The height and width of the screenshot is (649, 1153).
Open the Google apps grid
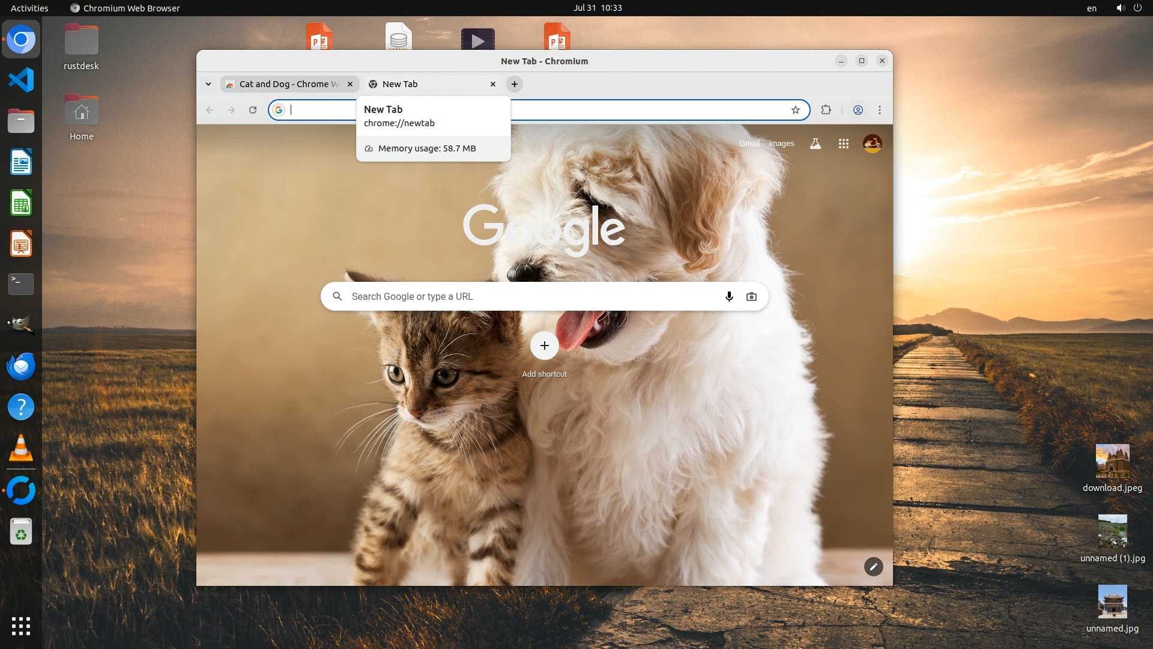[x=844, y=144]
